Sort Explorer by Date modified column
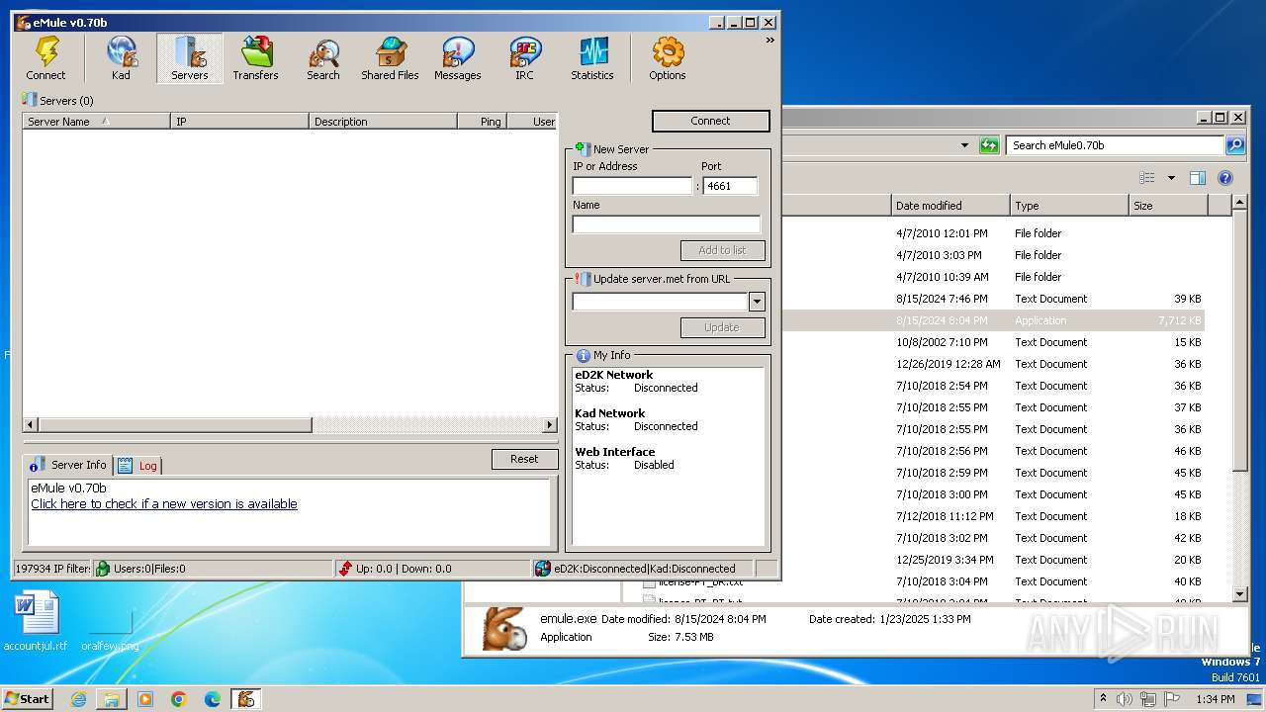The image size is (1266, 712). (x=950, y=206)
